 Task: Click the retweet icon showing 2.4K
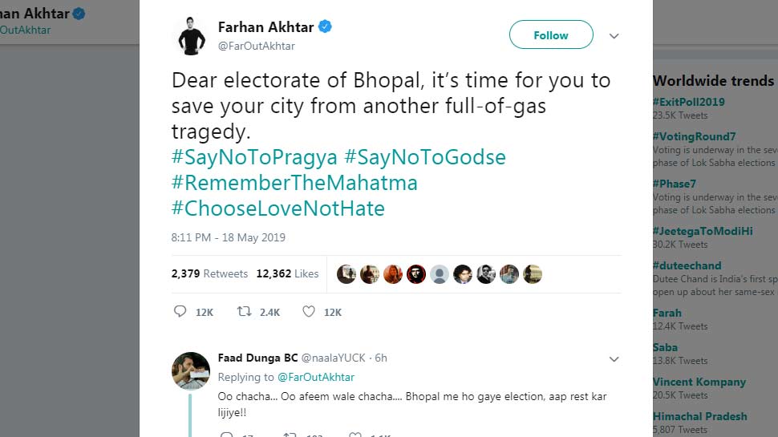click(x=245, y=312)
